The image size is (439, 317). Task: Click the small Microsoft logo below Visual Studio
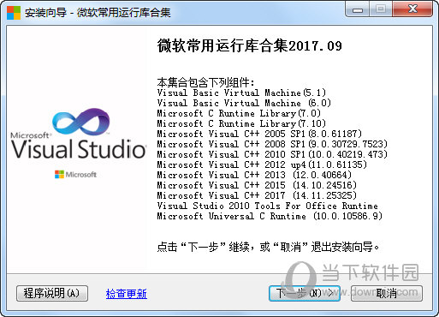[75, 174]
